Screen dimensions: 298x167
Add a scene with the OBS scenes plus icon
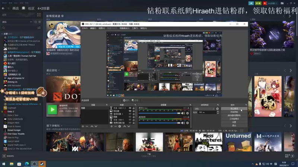coord(83,126)
